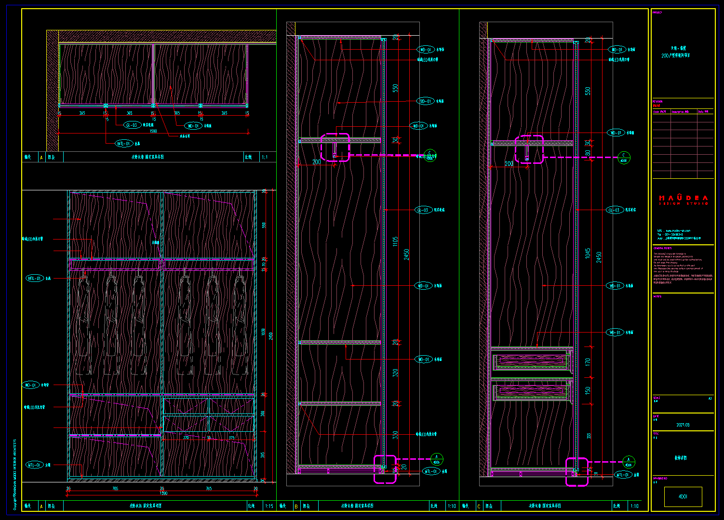Select the 2450 height dimension in section B
Screen dimensions: 724x520
coord(407,254)
